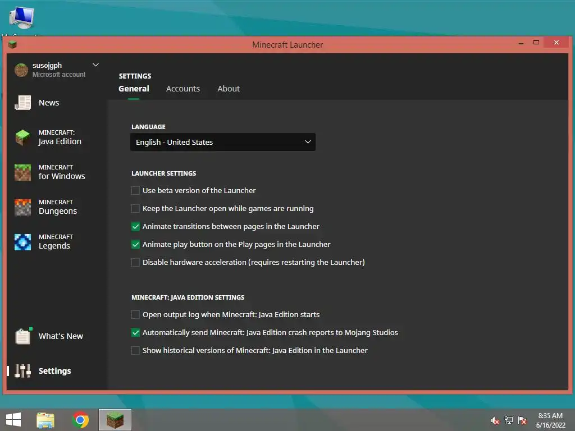
Task: Click the susojgph profile avatar
Action: click(x=21, y=70)
